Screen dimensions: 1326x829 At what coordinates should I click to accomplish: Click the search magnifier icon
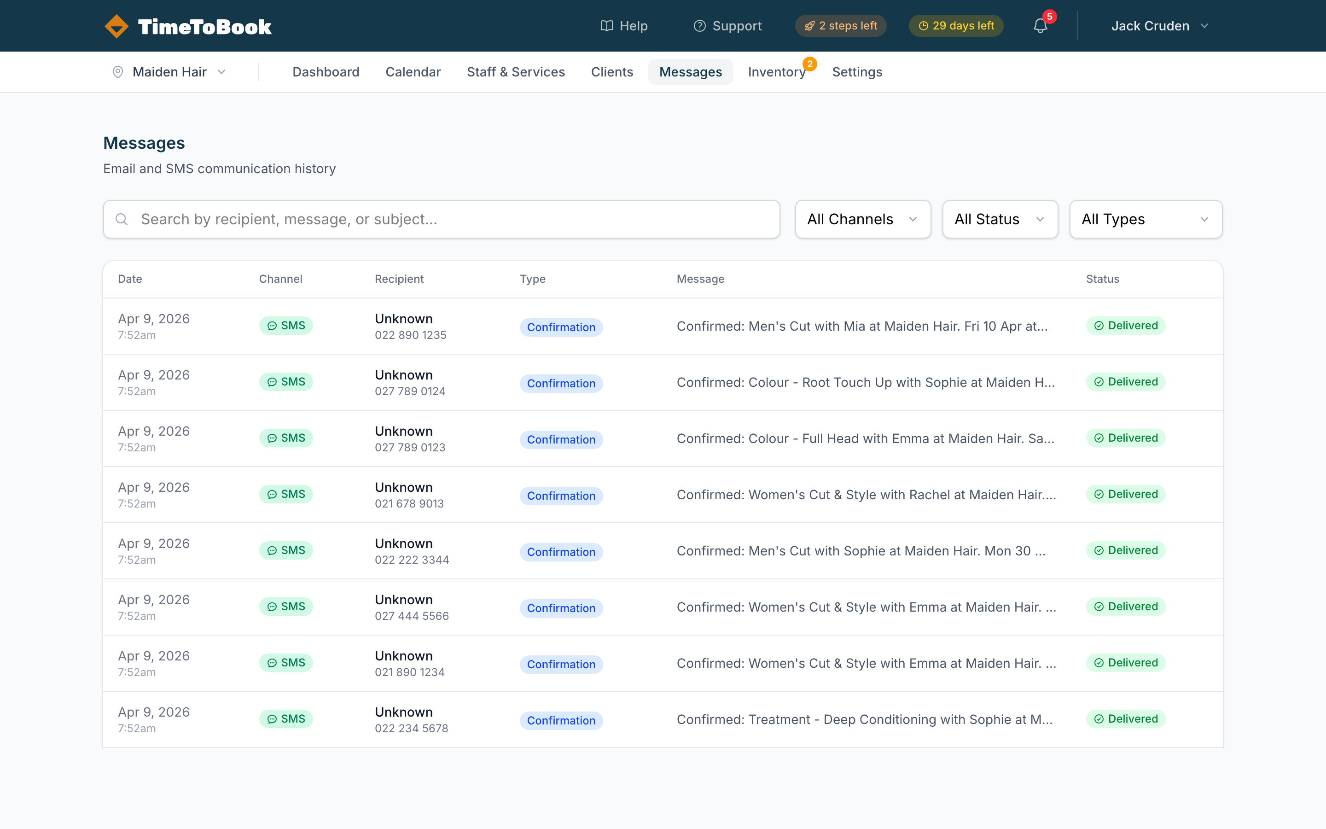click(x=122, y=219)
